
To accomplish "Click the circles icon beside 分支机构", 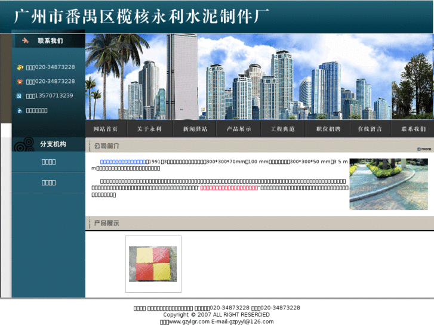I will [24, 144].
